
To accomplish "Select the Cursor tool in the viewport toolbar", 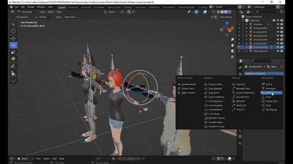I will tap(13, 31).
